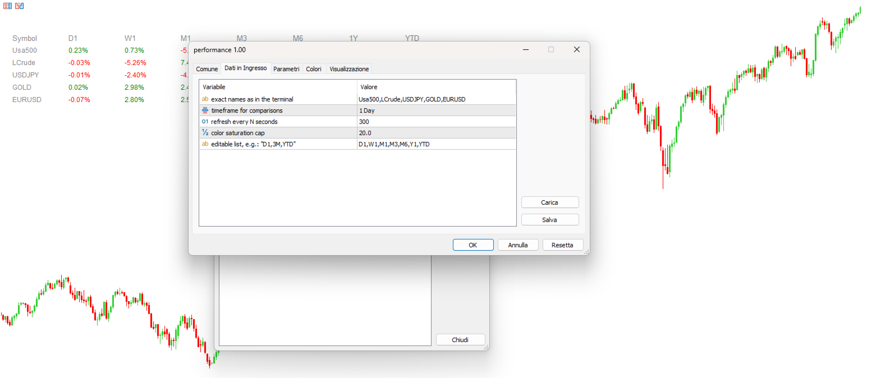Click the Symbol column header on chart
Screen dimensions: 890x378
pyautogui.click(x=25, y=38)
